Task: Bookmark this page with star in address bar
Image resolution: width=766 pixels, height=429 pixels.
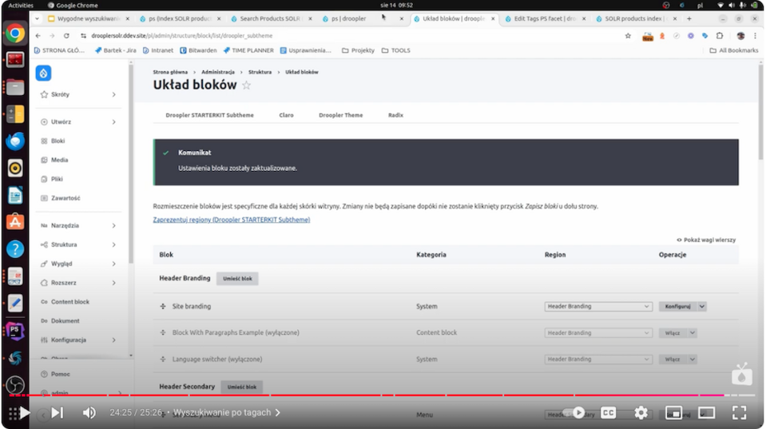Action: [x=628, y=36]
